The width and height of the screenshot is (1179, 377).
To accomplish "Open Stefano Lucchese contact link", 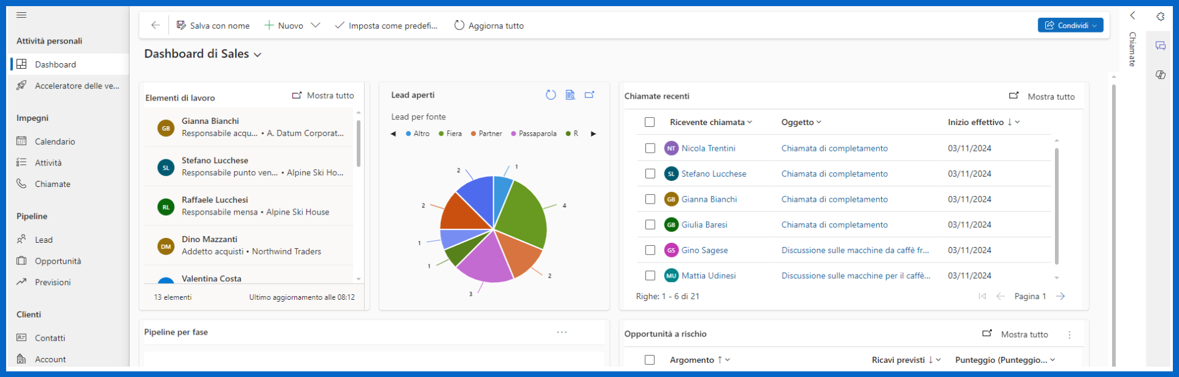I will tap(714, 174).
